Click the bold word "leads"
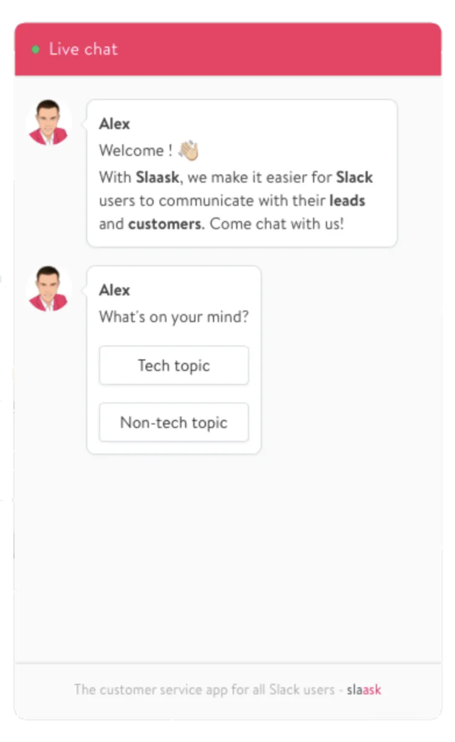 [347, 201]
